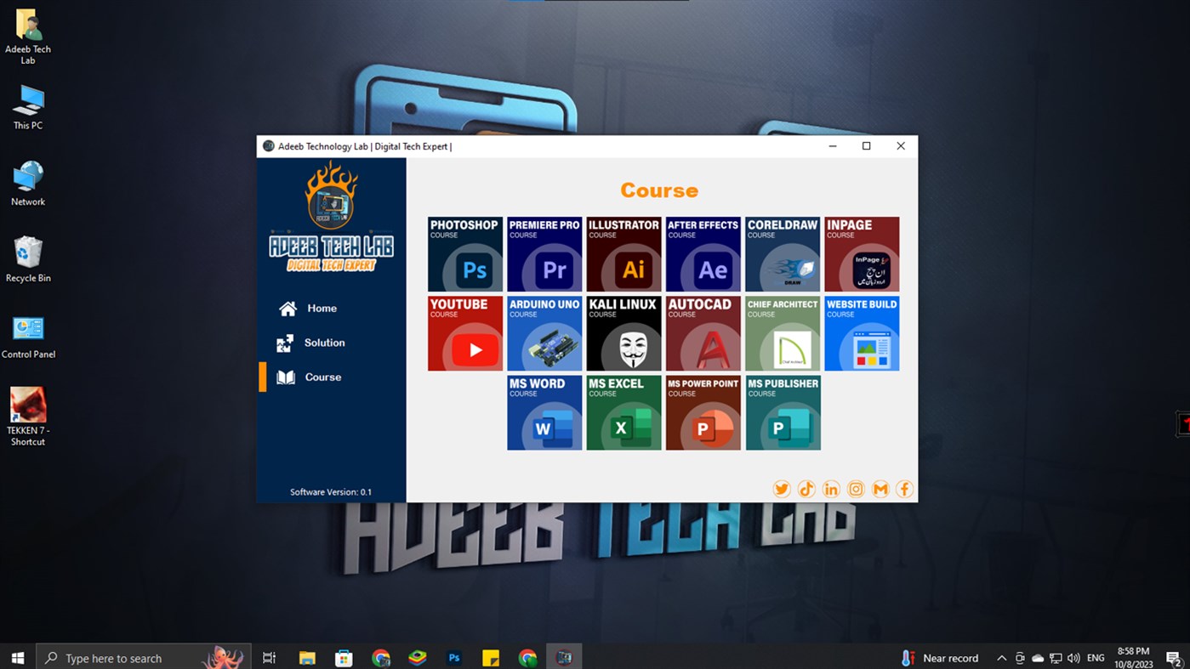
Task: Open the Instagram social icon
Action: coord(856,489)
